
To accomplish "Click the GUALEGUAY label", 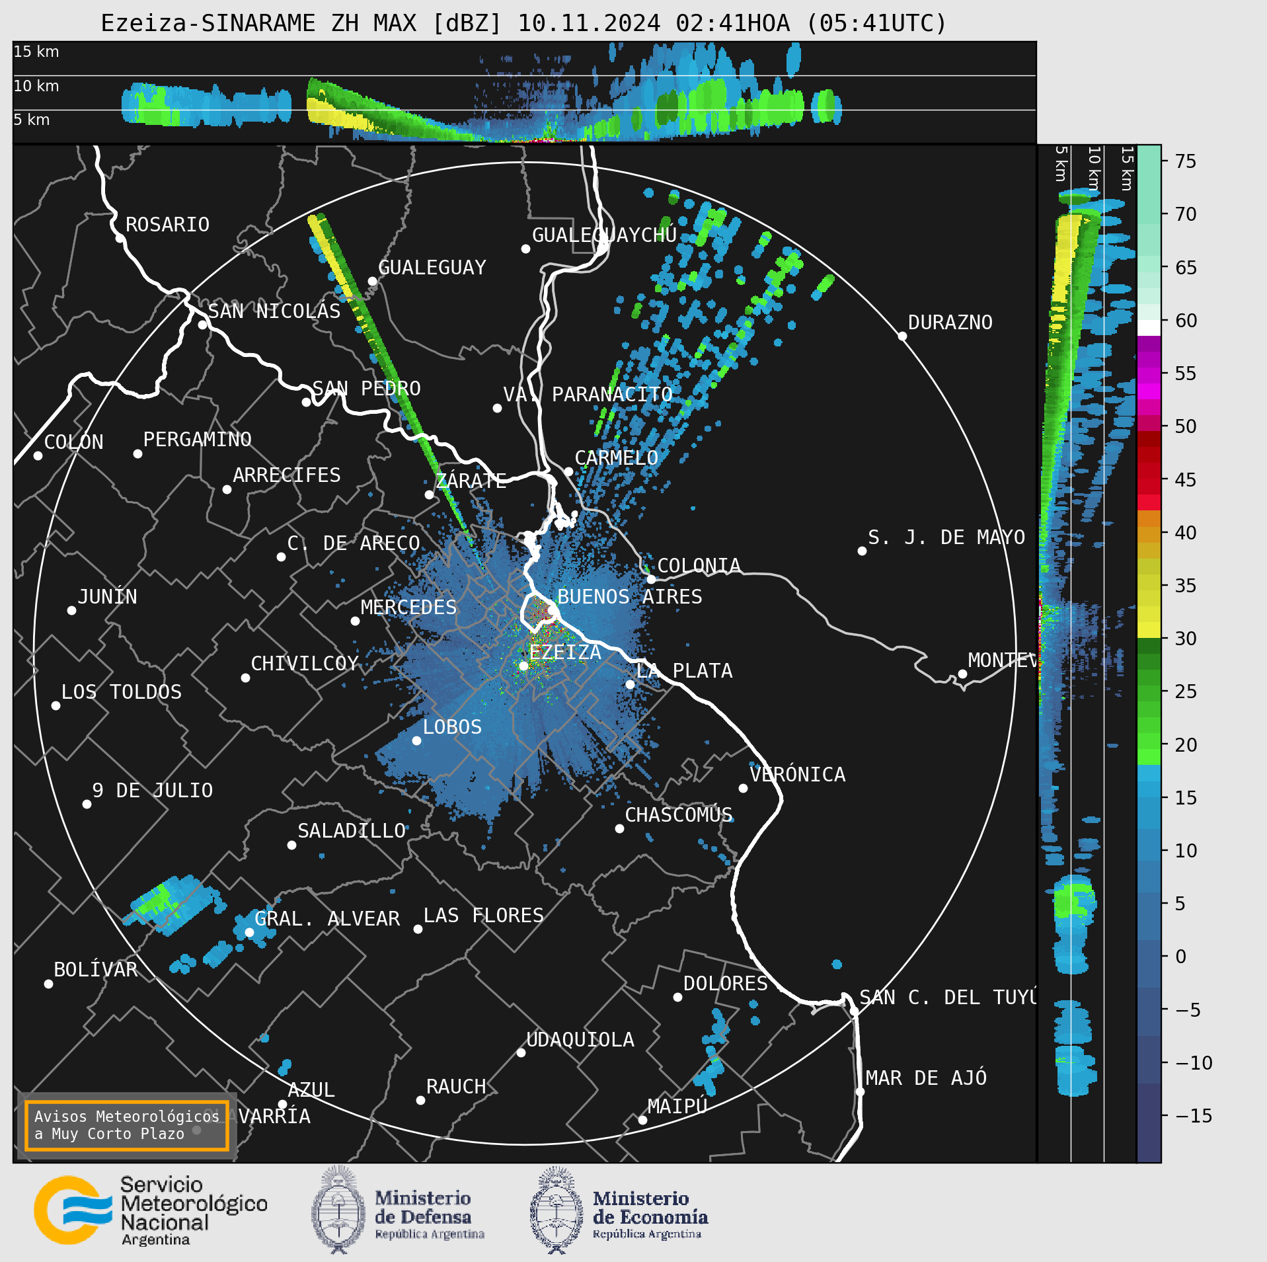I will [432, 268].
